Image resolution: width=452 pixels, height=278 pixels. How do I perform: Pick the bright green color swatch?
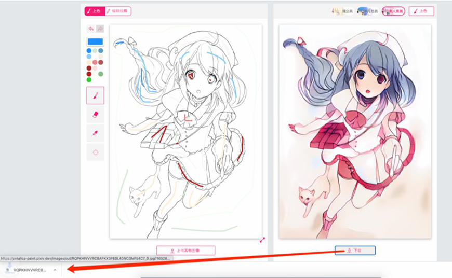89,80
